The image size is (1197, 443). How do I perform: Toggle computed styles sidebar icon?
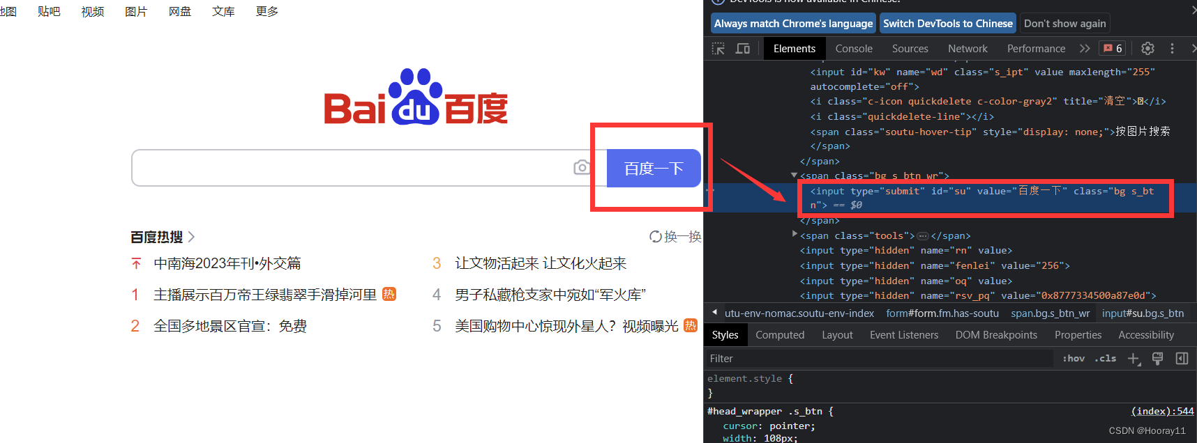[x=1182, y=359]
